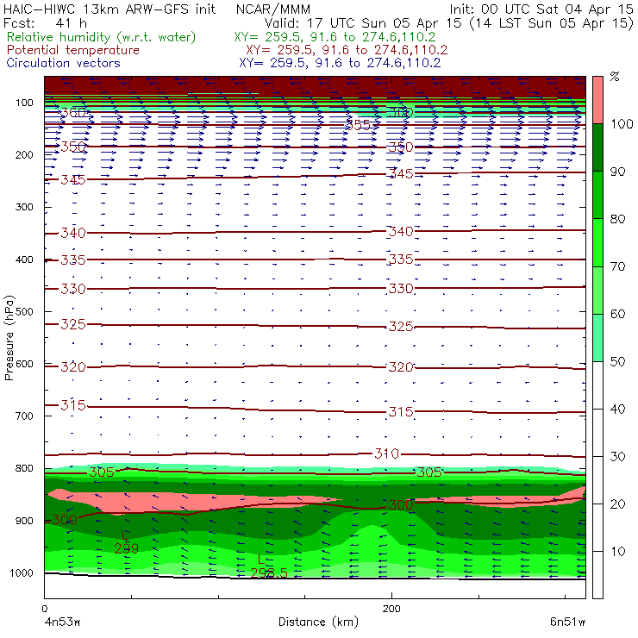The height and width of the screenshot is (638, 638).
Task: Click the red XY coordinates line
Action: 347,50
